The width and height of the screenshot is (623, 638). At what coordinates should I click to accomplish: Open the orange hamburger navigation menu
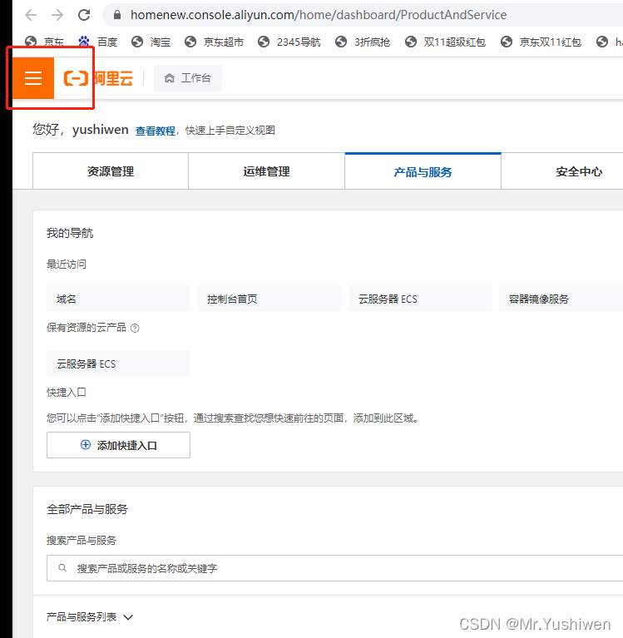pos(33,78)
